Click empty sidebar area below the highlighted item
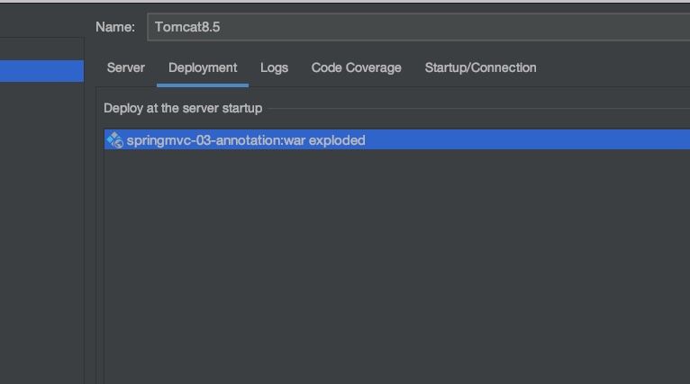Screen dimensions: 690x384 [41, 225]
